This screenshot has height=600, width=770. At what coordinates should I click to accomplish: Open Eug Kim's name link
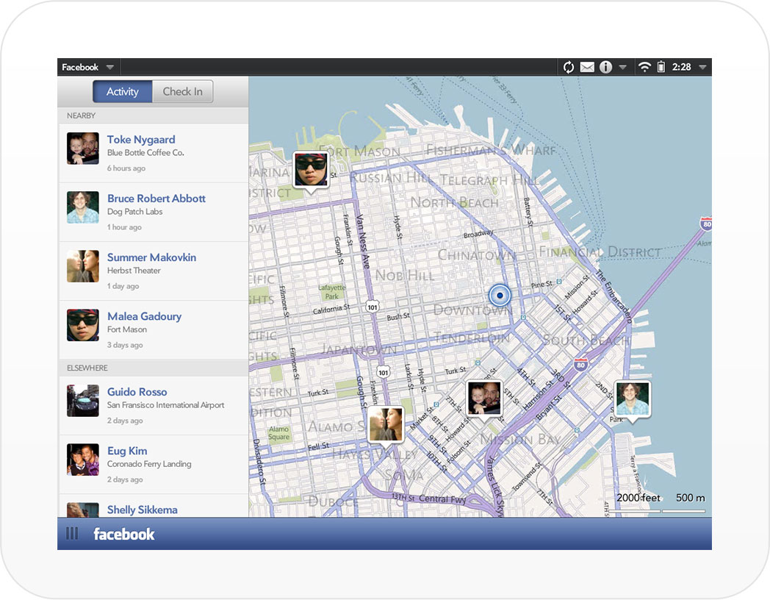[127, 451]
